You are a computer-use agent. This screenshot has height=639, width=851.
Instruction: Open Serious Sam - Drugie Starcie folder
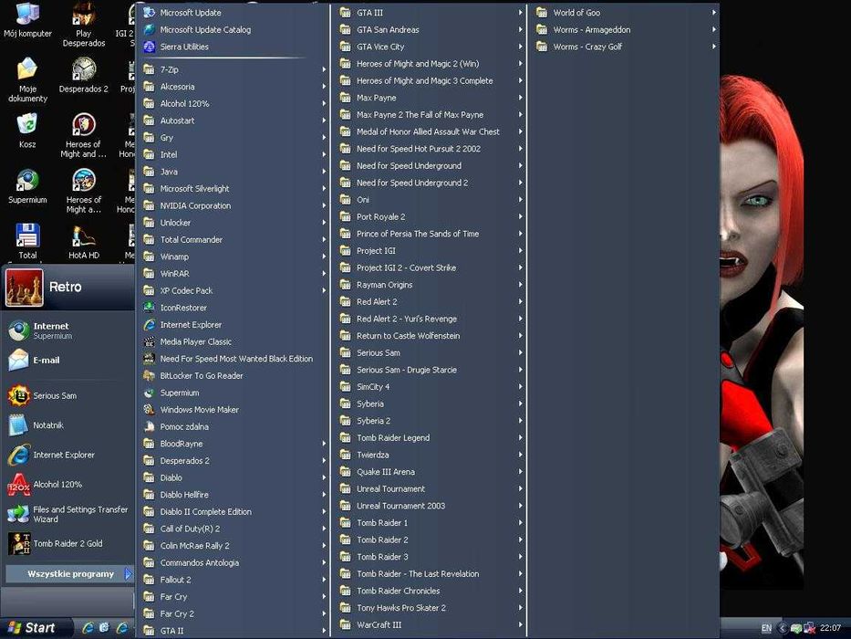[x=431, y=370]
